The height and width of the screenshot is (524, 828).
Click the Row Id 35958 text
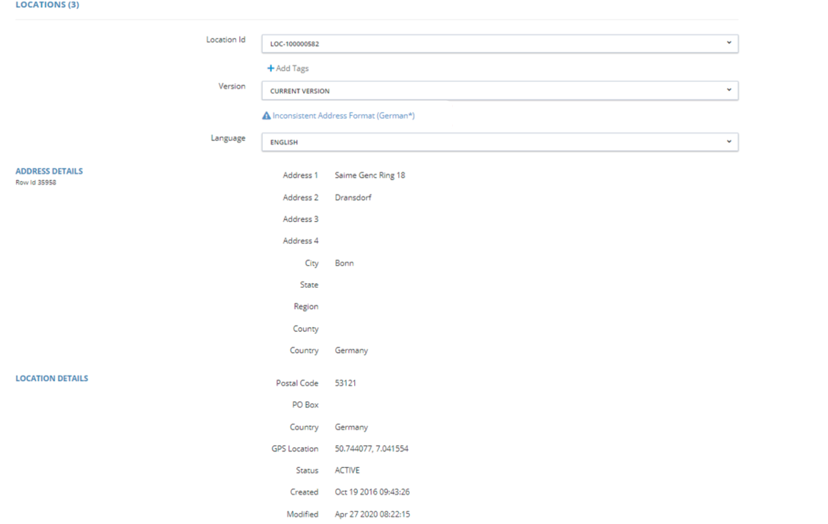pyautogui.click(x=36, y=183)
